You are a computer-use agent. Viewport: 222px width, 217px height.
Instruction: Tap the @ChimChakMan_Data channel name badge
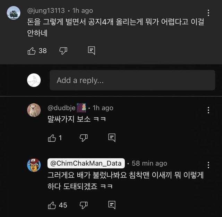tap(86, 163)
